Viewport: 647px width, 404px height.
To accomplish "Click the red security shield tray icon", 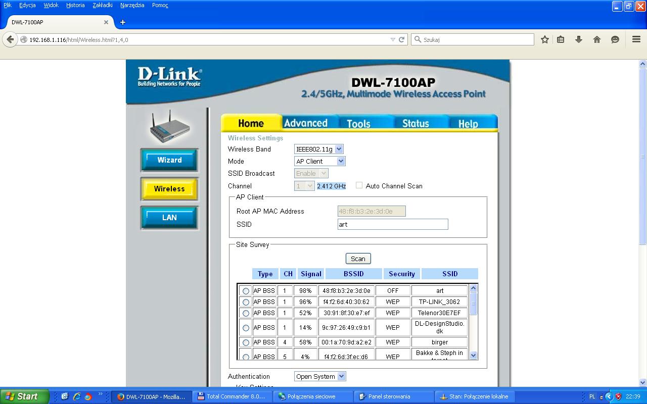I will coord(618,396).
